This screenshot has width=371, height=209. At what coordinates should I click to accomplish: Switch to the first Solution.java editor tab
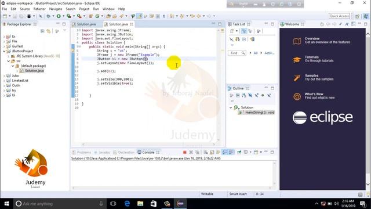point(86,24)
